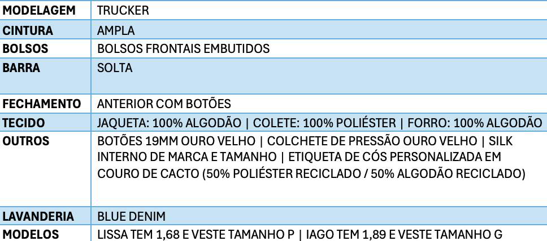547x241 pixels.
Task: Click the FECHAMENTO row label
Action: tap(41, 104)
